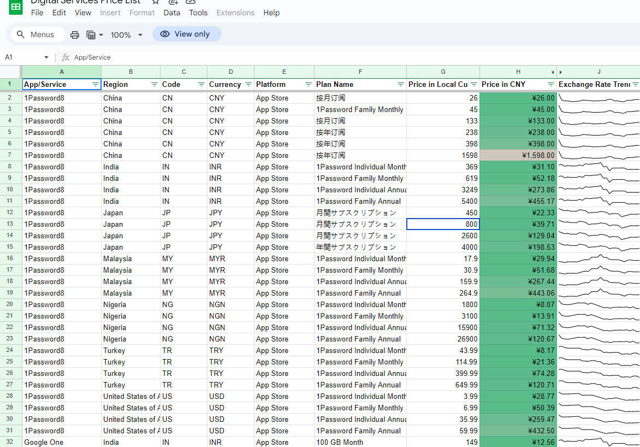
Task: Click the 59.99 local price cell
Action: click(443, 431)
